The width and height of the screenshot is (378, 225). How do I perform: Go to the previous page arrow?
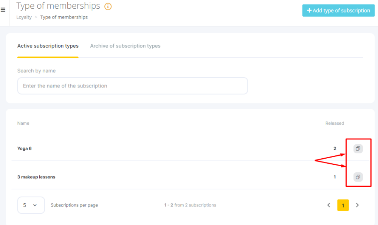coord(329,205)
